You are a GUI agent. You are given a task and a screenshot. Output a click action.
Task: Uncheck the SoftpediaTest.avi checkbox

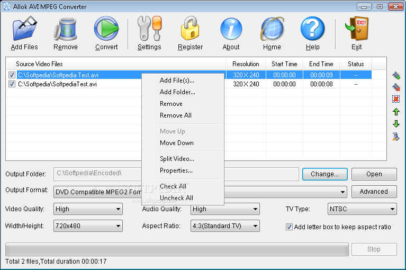(x=12, y=84)
